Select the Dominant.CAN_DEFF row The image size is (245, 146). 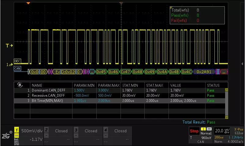120,90
